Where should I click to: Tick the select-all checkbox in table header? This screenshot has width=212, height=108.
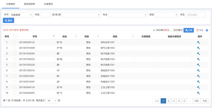(15, 36)
